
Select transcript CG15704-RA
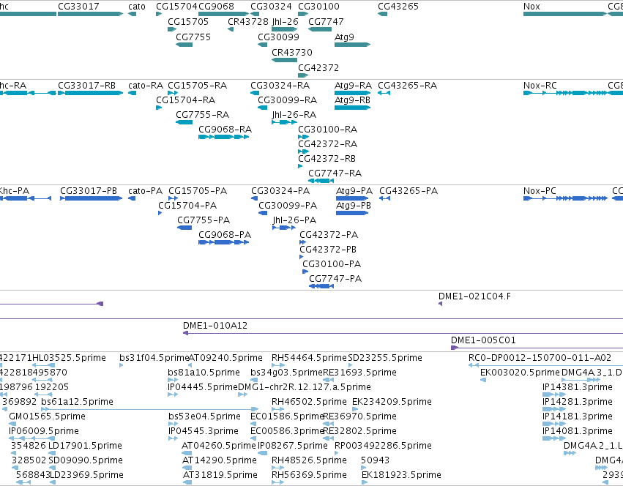tap(185, 100)
